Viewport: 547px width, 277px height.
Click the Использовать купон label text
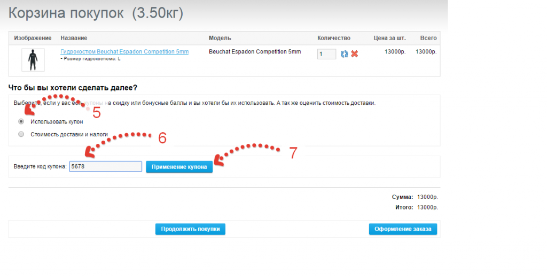tap(57, 122)
